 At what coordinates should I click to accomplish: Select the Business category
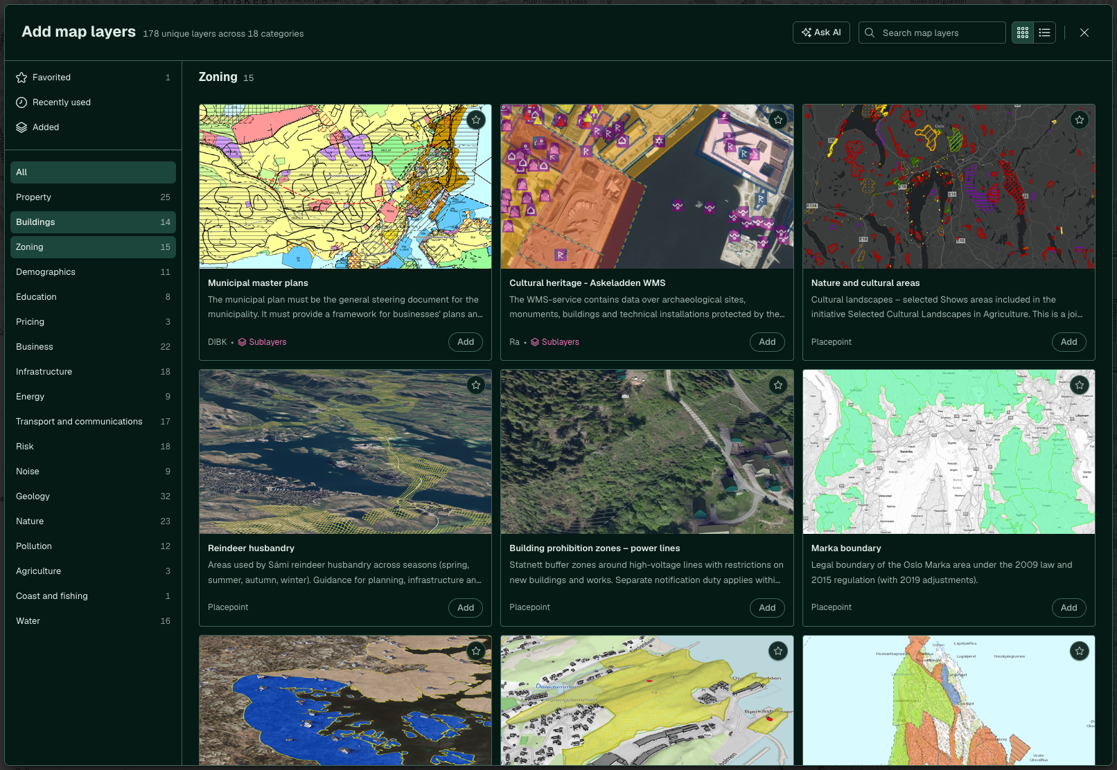pyautogui.click(x=93, y=347)
